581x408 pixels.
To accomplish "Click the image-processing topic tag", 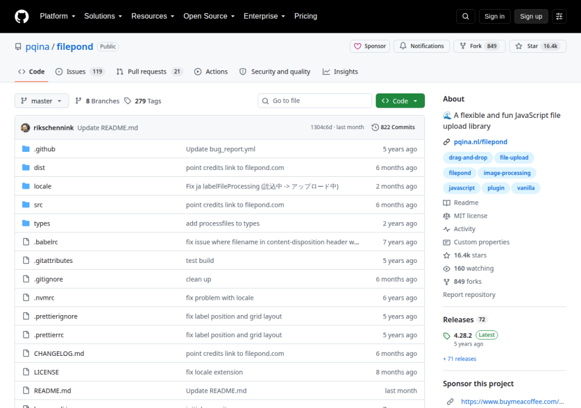I will (x=507, y=173).
